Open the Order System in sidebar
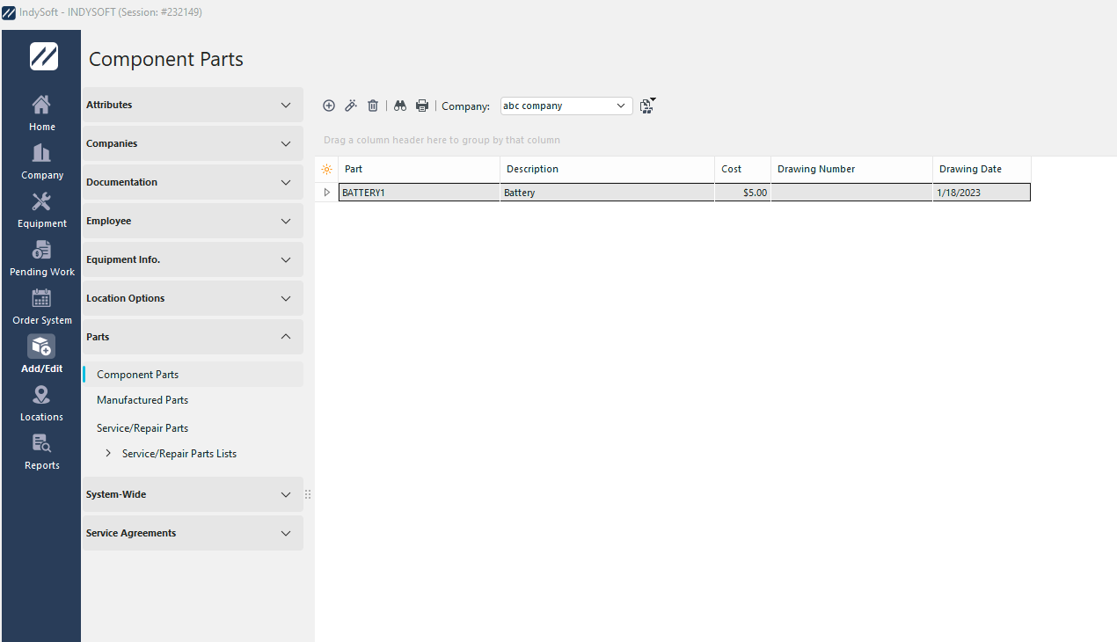The width and height of the screenshot is (1117, 642). coord(41,306)
